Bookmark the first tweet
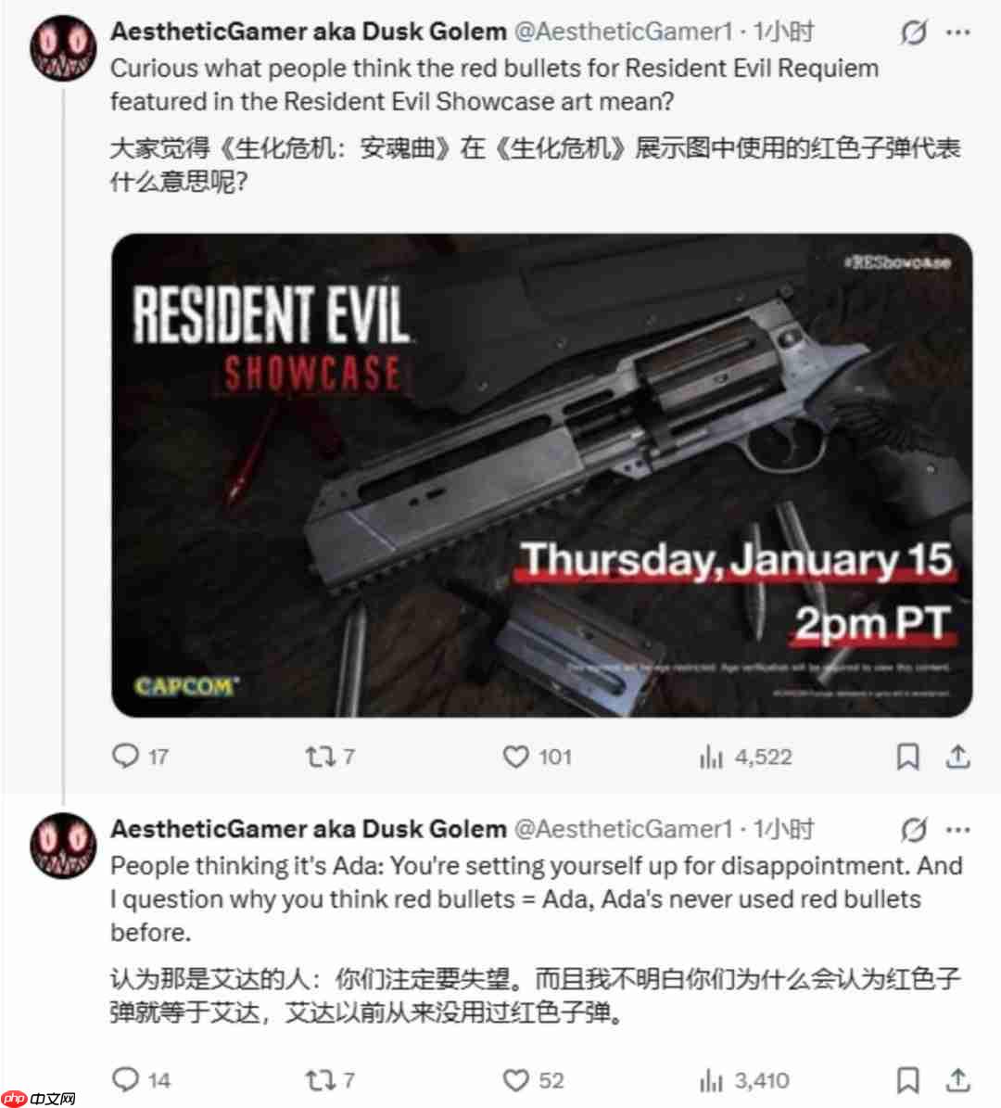The height and width of the screenshot is (1108, 1001). (x=907, y=757)
